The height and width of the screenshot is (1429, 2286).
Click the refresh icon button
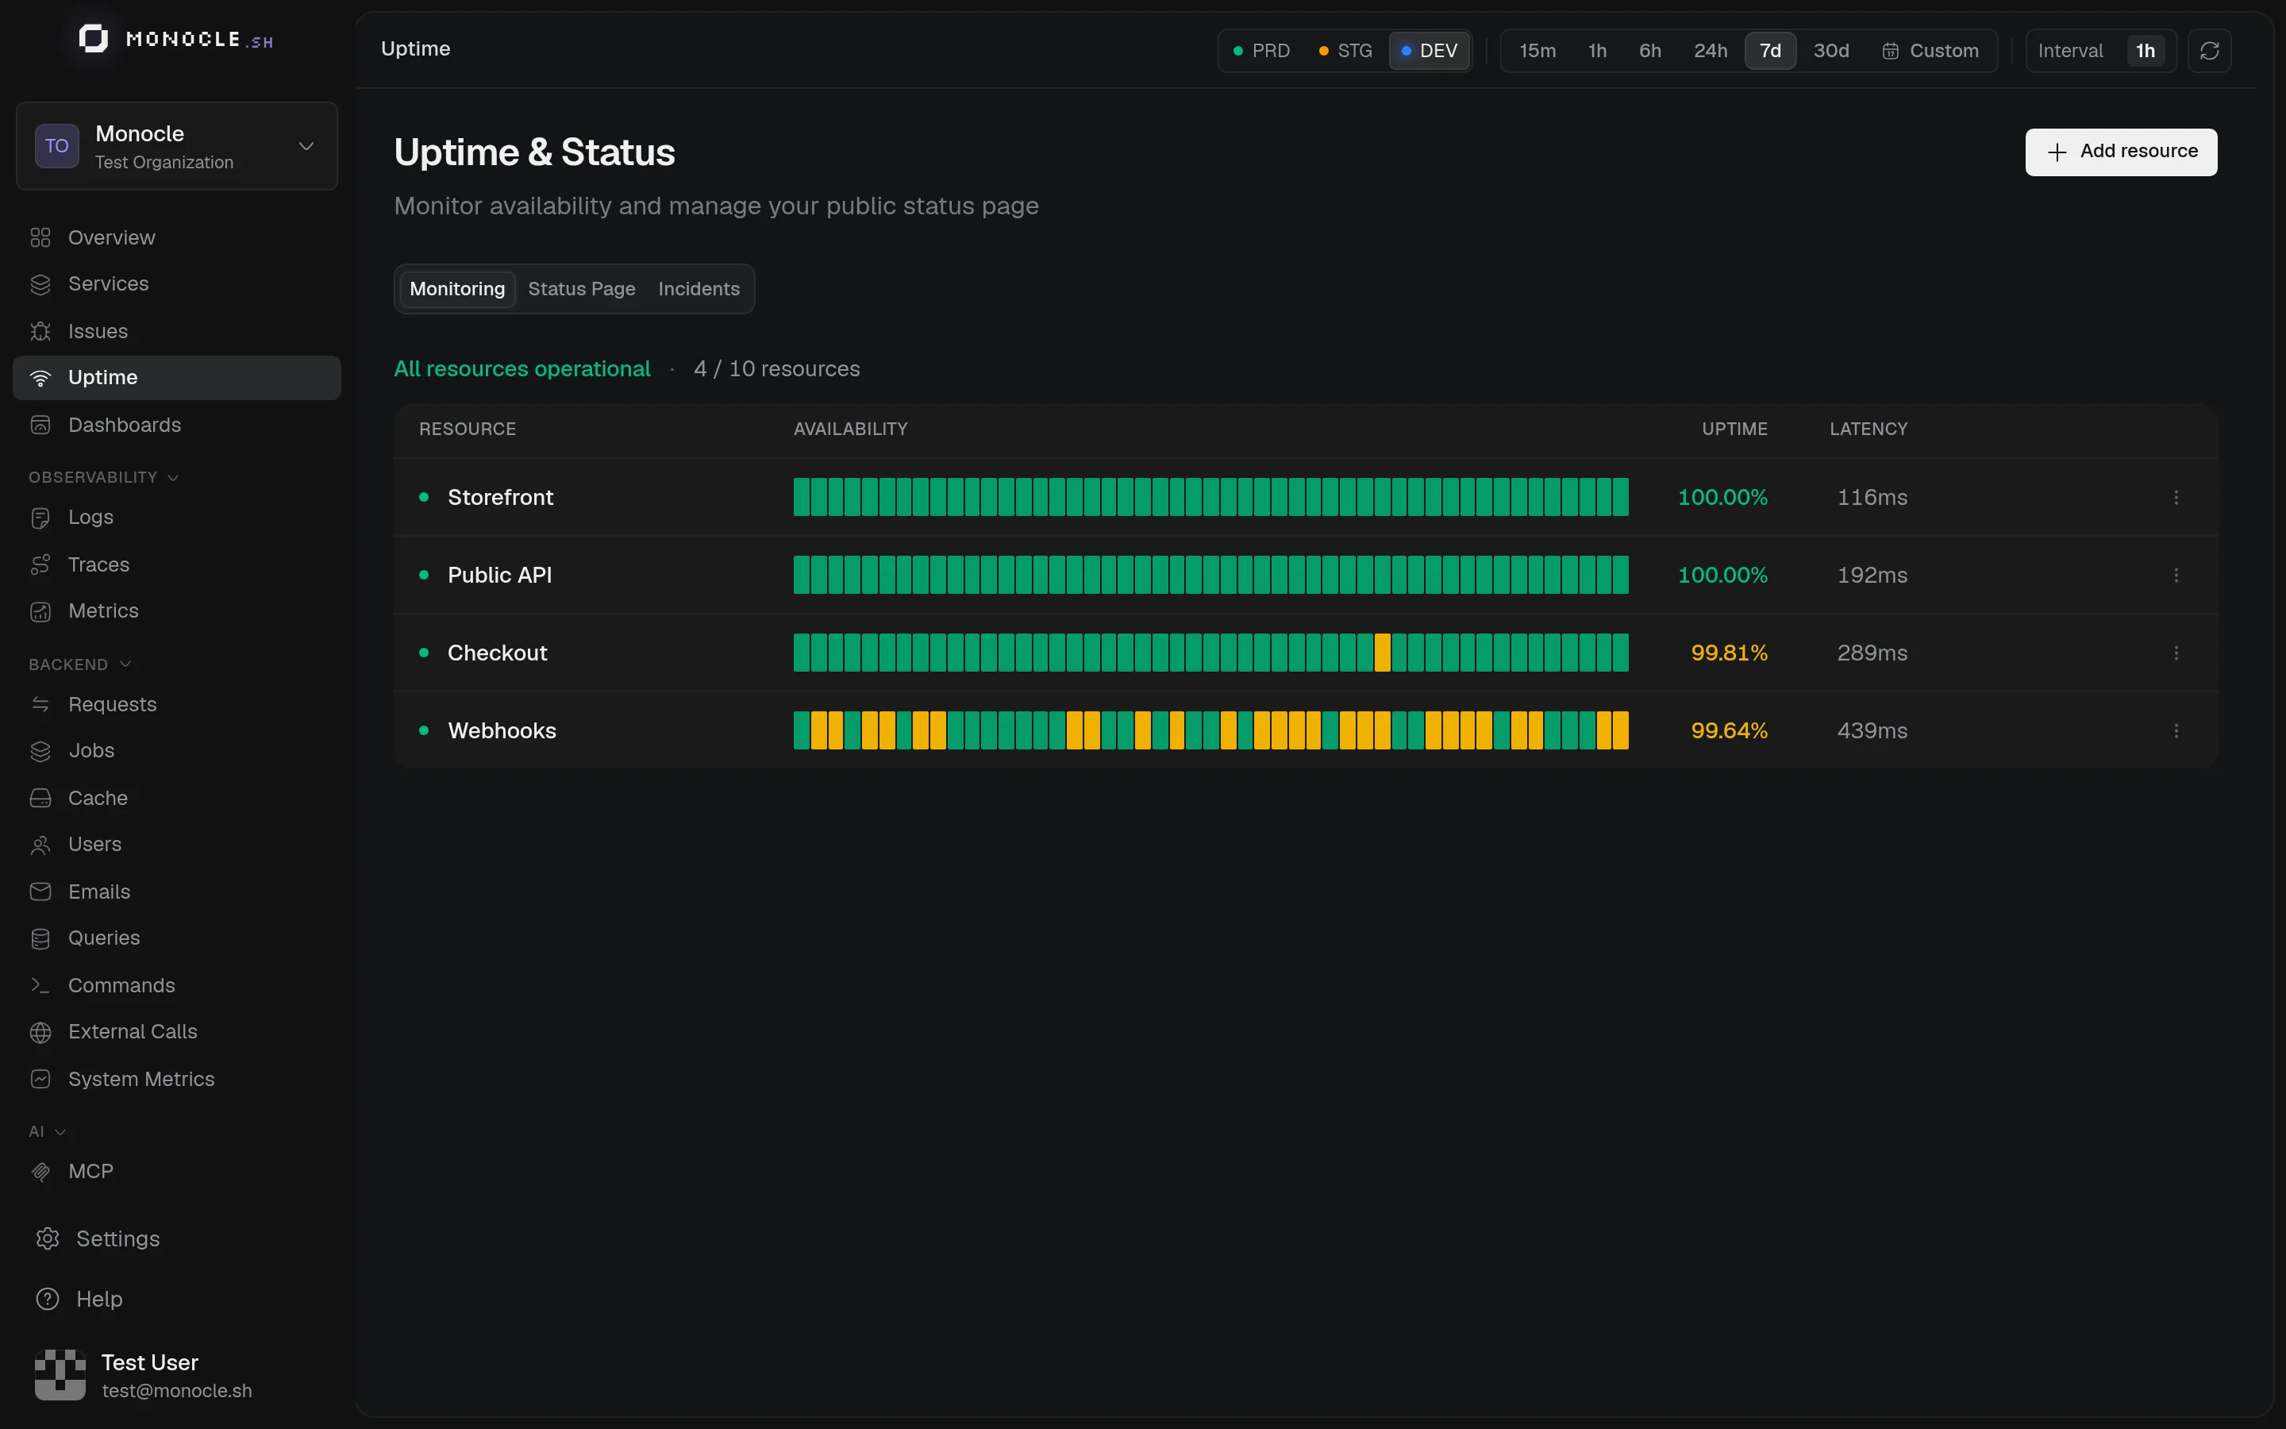click(2208, 51)
